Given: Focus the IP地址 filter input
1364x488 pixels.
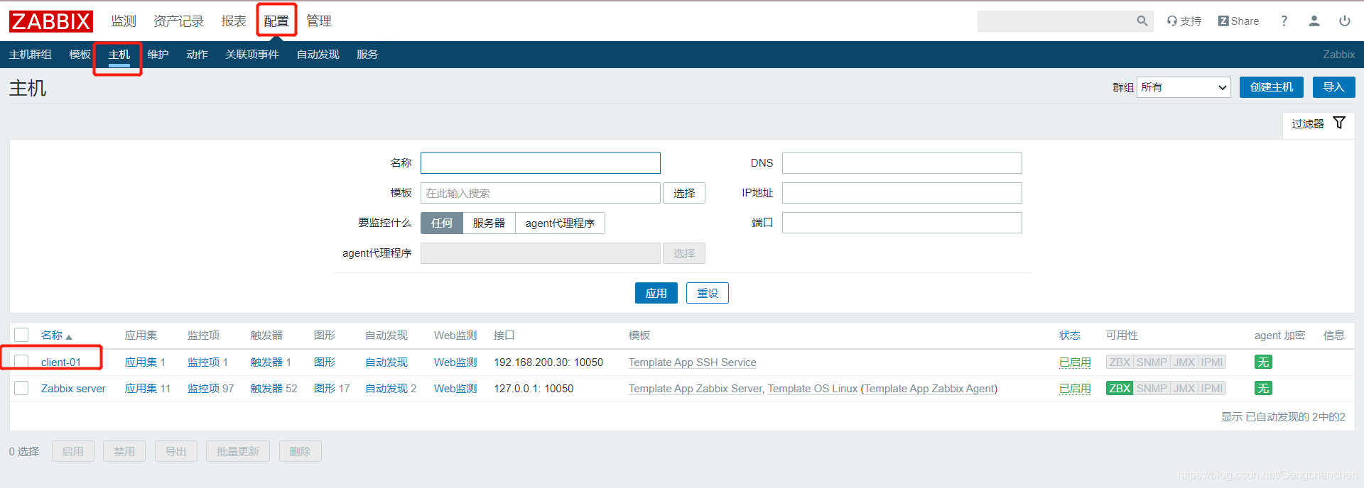Looking at the screenshot, I should (x=902, y=193).
